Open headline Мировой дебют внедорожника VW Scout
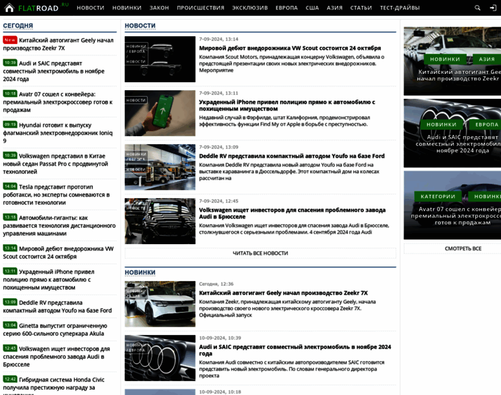Image resolution: width=501 pixels, height=395 pixels. [x=290, y=48]
